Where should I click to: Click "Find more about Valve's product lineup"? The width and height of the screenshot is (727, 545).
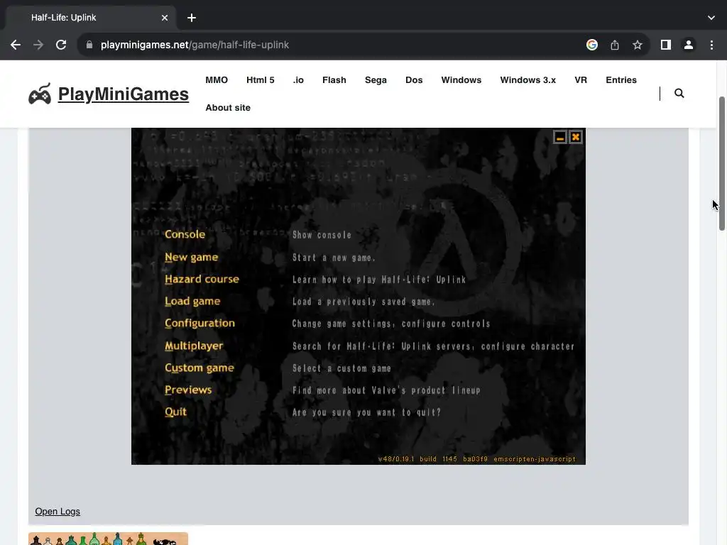click(x=386, y=391)
